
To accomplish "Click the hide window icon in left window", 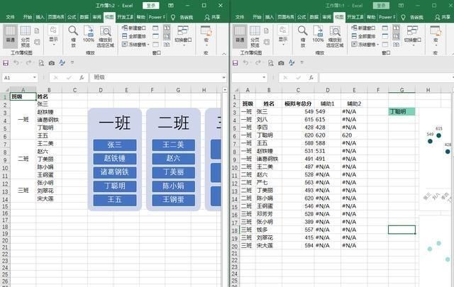I will pyautogui.click(x=155, y=36).
